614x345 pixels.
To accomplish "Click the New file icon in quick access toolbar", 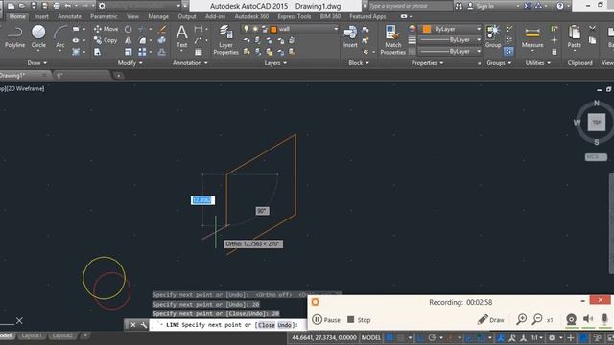I will coord(11,6).
